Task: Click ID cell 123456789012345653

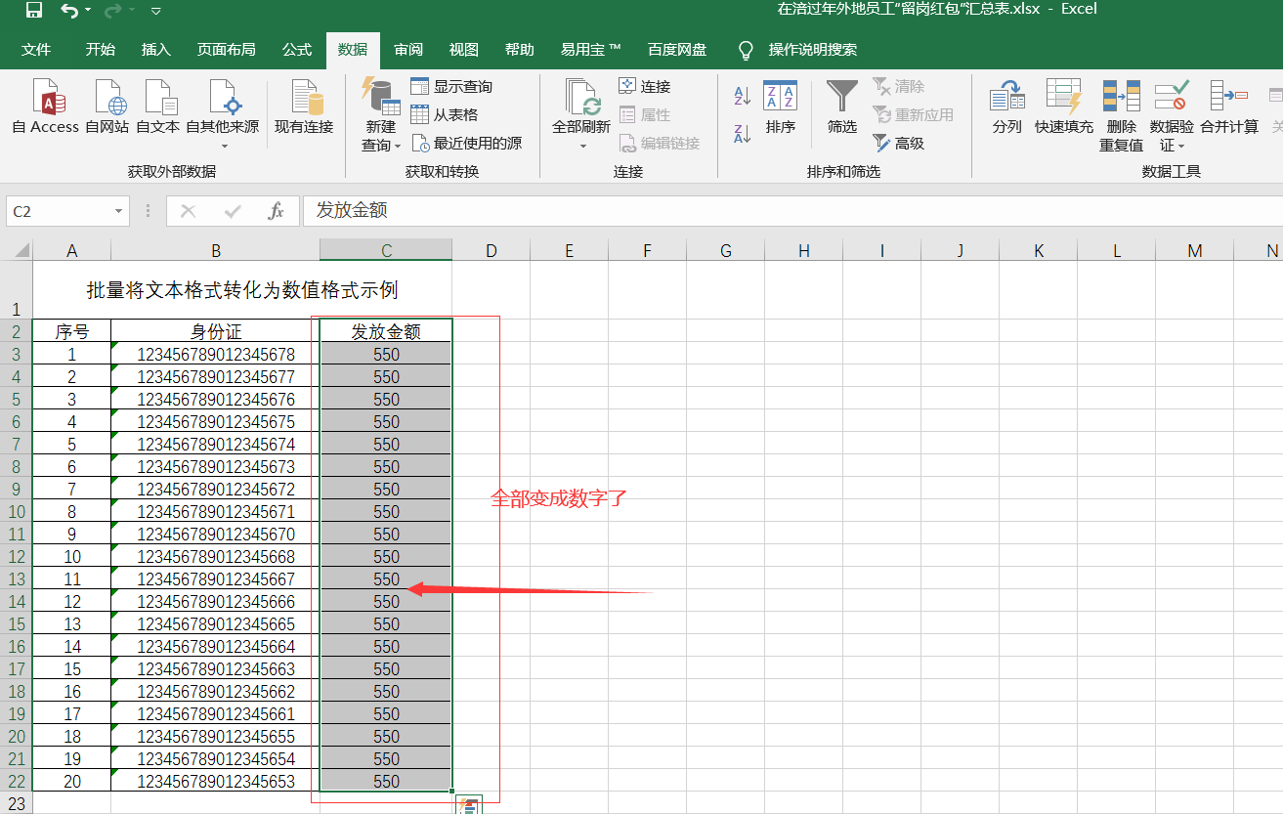Action: coord(215,781)
